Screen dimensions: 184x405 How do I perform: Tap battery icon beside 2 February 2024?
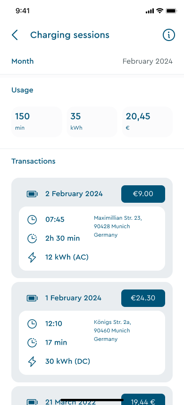[32, 194]
